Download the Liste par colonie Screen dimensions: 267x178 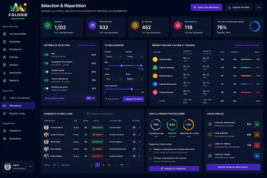coord(257,156)
